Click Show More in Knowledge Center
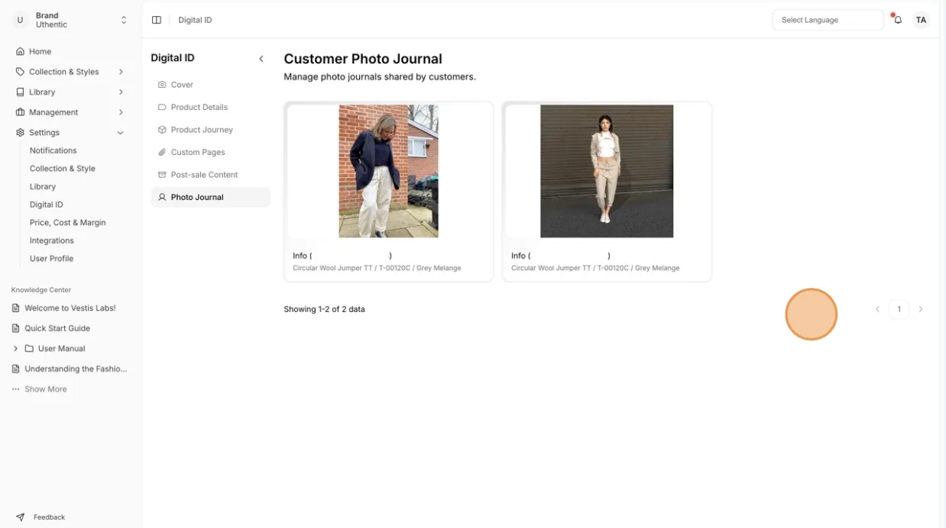This screenshot has width=946, height=528. (46, 389)
